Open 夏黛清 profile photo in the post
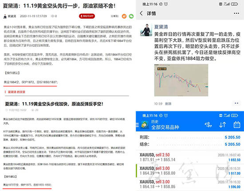Image resolution: width=244 pixels, height=191 pixels. 146,30
